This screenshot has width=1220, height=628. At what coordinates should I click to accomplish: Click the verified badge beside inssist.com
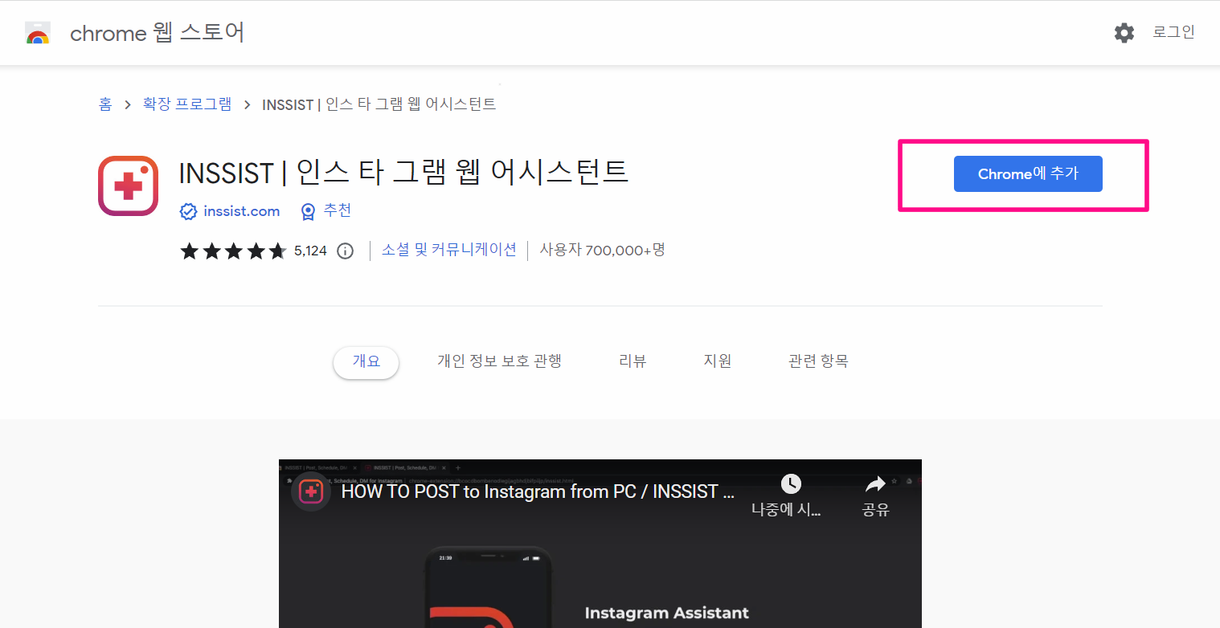click(x=188, y=211)
